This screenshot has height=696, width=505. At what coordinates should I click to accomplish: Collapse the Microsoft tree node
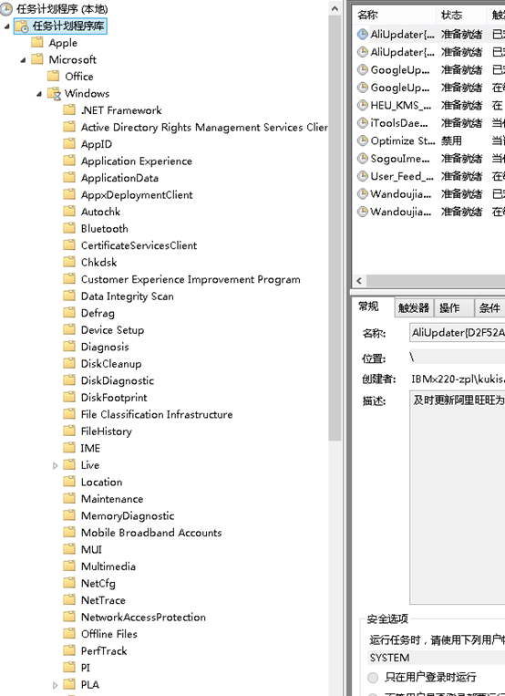click(x=23, y=60)
